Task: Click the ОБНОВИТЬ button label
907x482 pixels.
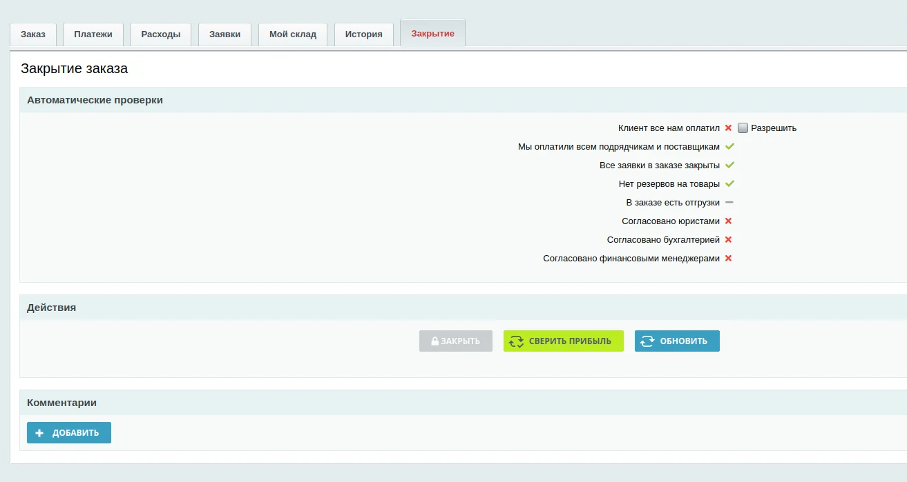Action: [x=684, y=341]
